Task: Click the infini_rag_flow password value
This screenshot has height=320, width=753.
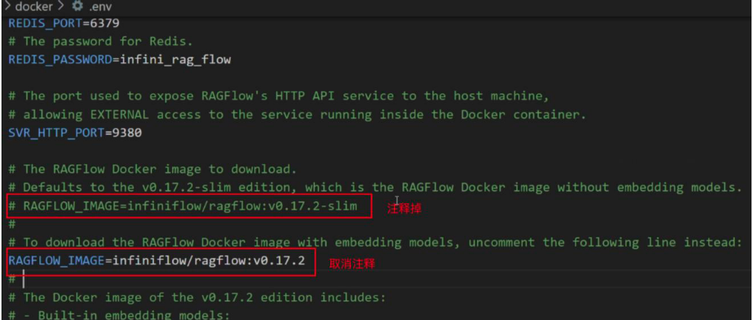Action: click(x=174, y=59)
